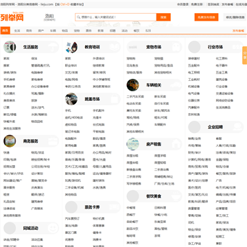Click 免费注册 link in top bar

pyautogui.click(x=197, y=4)
